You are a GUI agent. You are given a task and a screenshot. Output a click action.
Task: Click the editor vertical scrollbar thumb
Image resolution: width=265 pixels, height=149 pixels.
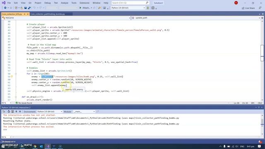pos(262,53)
